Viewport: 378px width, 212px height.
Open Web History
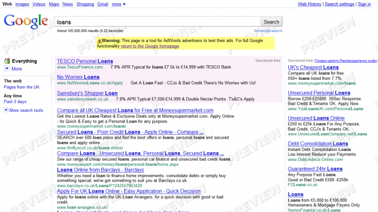pos(309,4)
